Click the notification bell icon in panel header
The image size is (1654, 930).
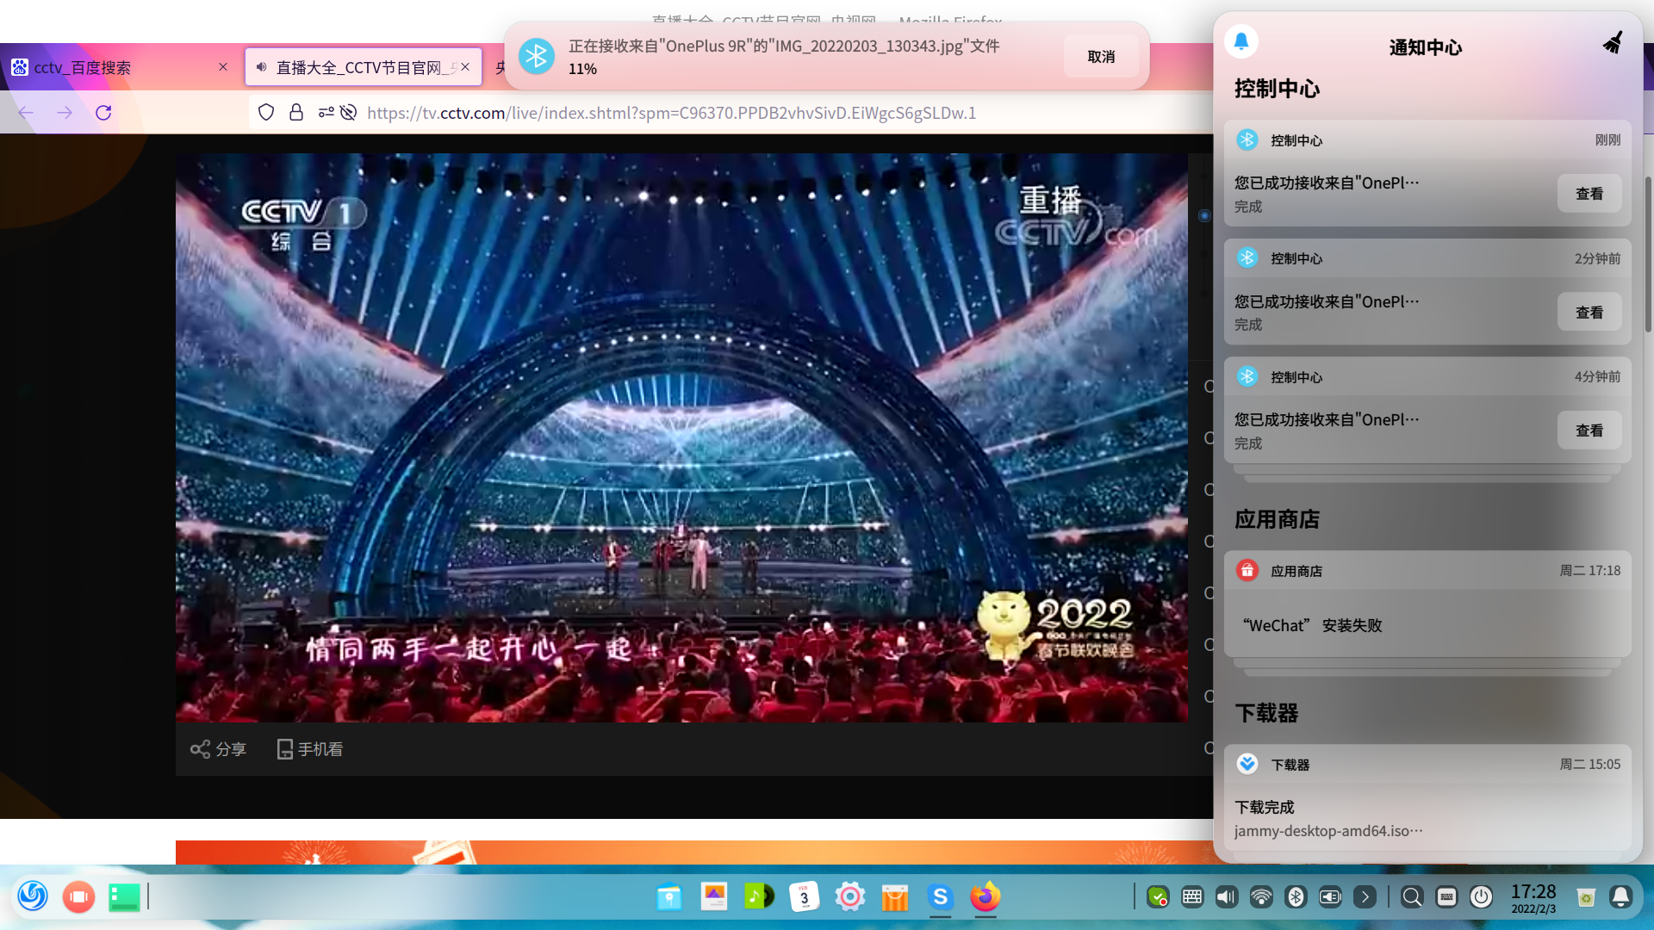1241,41
